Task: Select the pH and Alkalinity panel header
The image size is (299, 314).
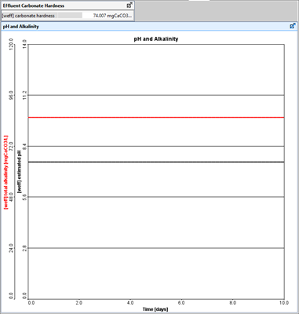Action: click(149, 27)
